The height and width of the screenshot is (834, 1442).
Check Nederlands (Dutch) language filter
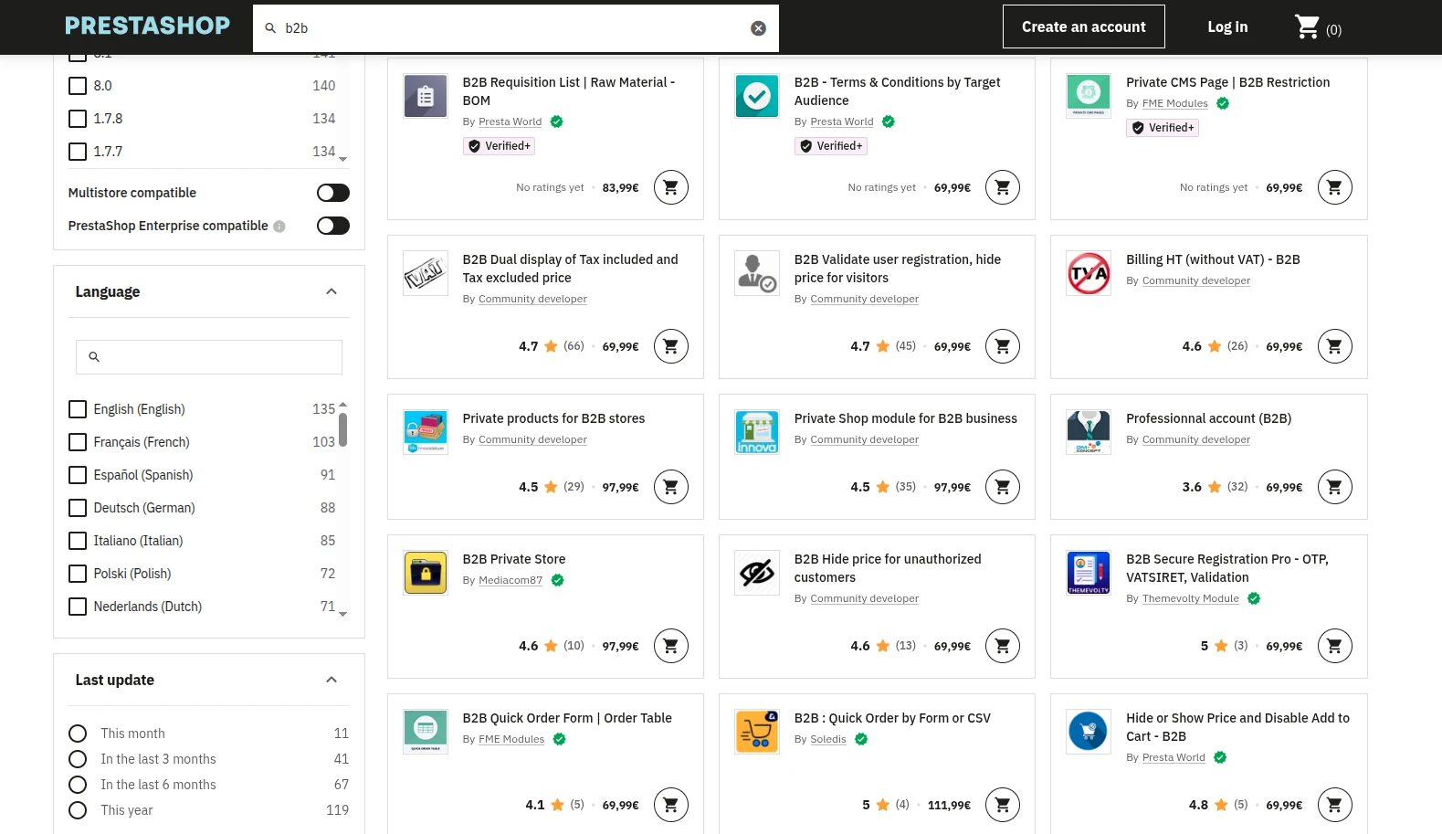78,607
